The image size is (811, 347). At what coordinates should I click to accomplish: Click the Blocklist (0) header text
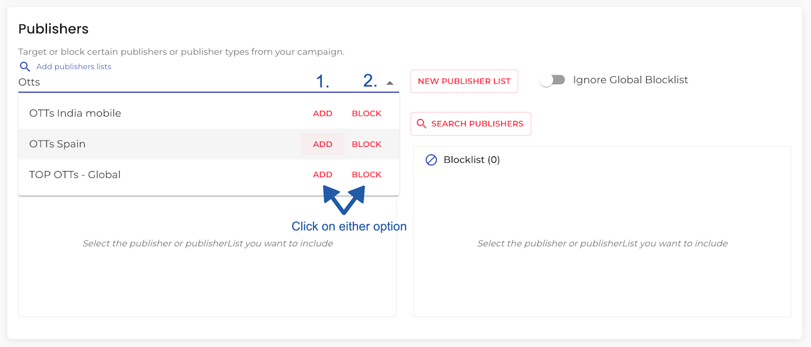click(471, 160)
